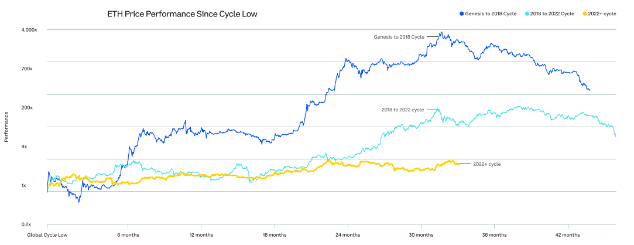Click the cyan 2018 to 2022 legend dot
The height and width of the screenshot is (245, 634).
(x=526, y=13)
